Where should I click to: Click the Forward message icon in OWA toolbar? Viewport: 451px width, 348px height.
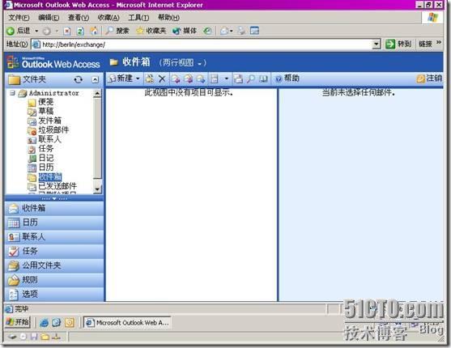pos(201,79)
